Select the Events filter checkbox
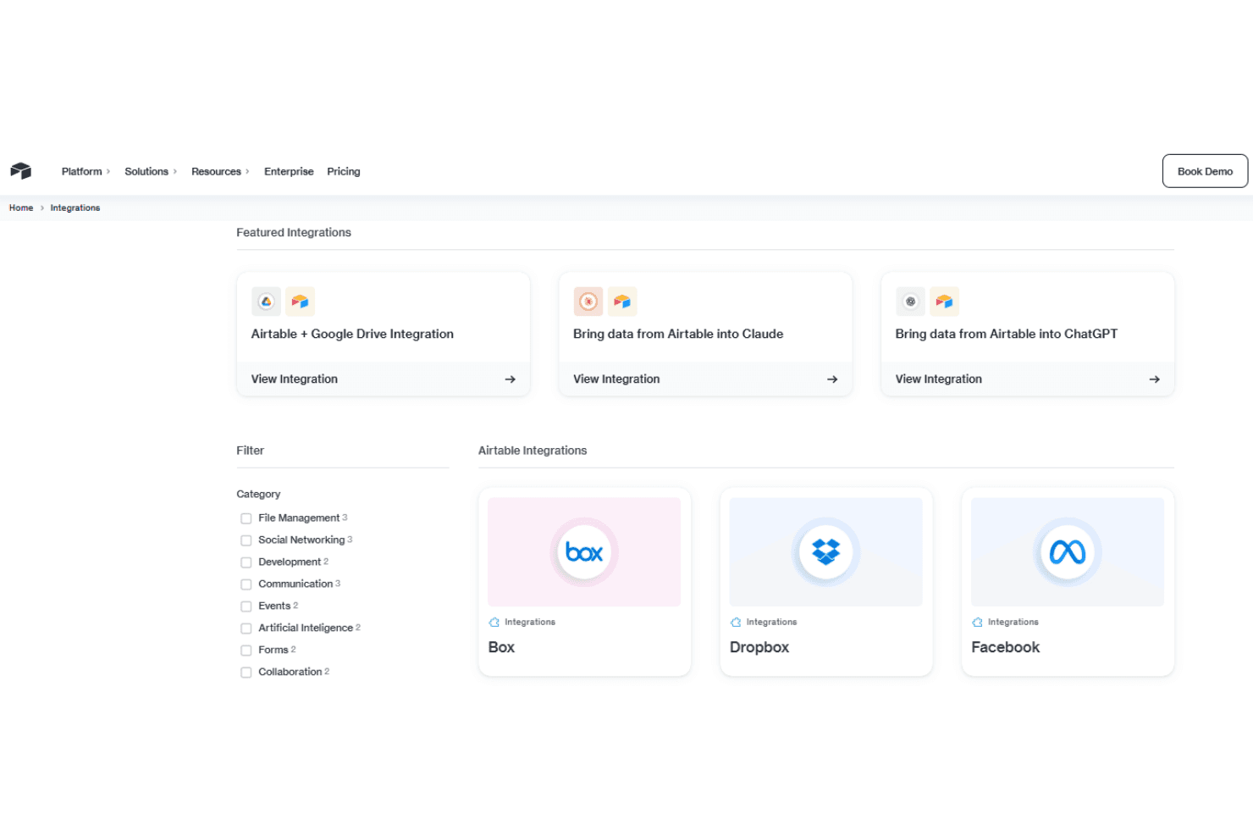This screenshot has width=1253, height=836. [x=246, y=606]
